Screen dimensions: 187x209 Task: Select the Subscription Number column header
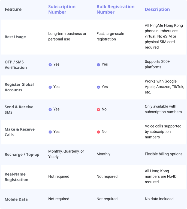point(62,9)
